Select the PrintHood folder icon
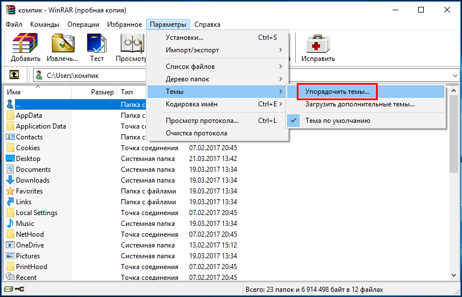The height and width of the screenshot is (297, 462). pos(10,267)
